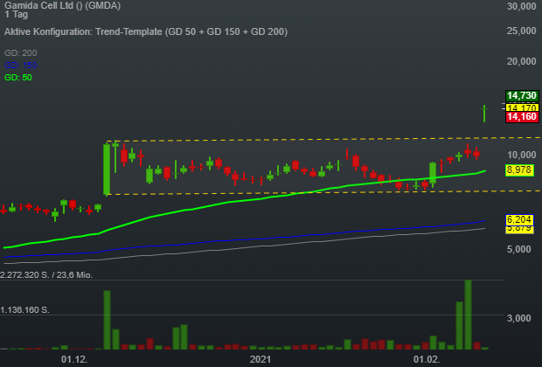Click the 30,000 price axis label
This screenshot has width=542, height=367.
521,6
